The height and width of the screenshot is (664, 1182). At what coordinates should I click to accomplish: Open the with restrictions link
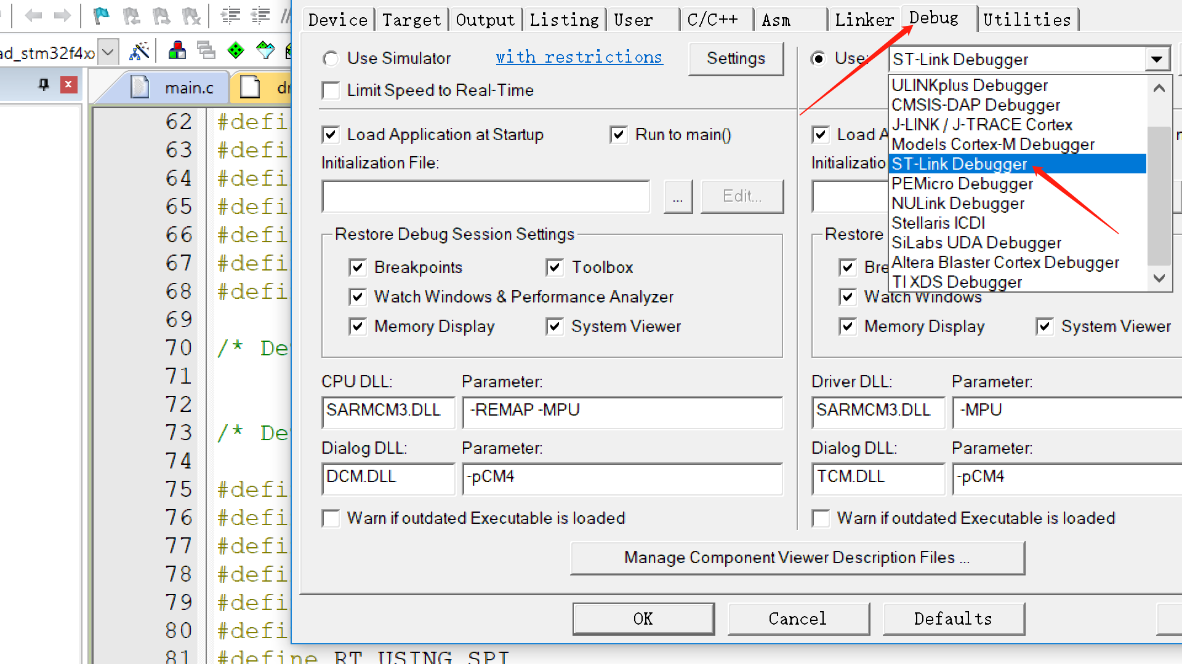(579, 57)
